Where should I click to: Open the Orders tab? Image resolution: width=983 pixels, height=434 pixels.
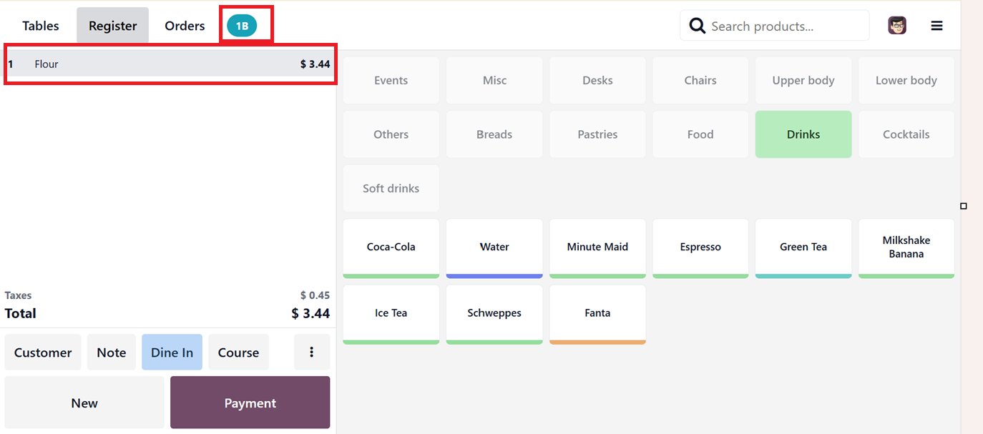[185, 26]
